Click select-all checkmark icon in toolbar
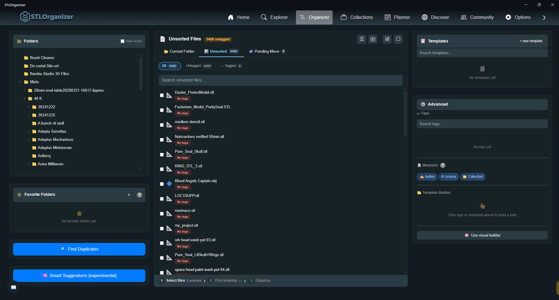Image resolution: width=559 pixels, height=300 pixels. (387, 39)
